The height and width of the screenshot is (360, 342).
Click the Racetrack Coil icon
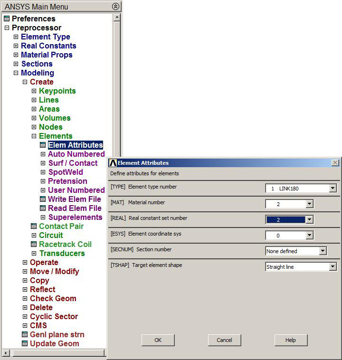pos(34,245)
